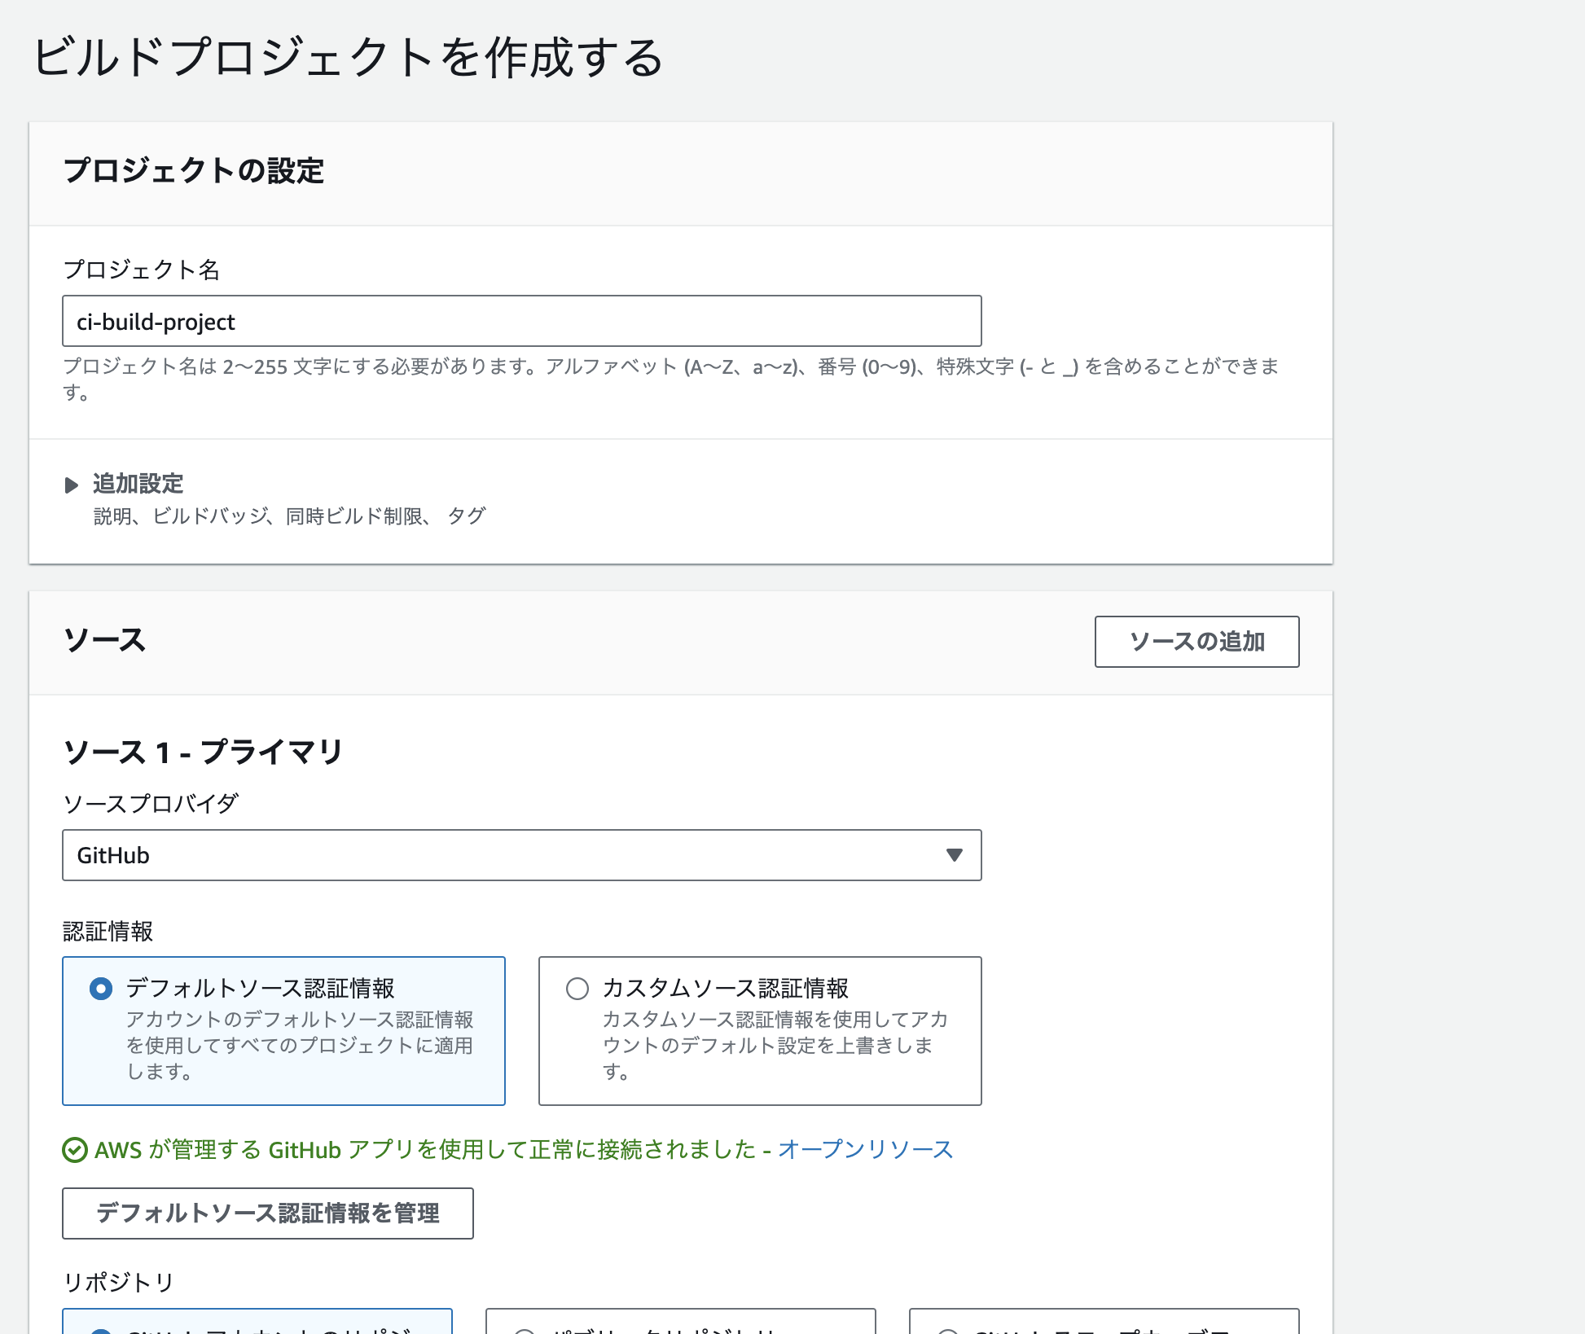Click the disclosure triangle beside 追加設定

(72, 485)
